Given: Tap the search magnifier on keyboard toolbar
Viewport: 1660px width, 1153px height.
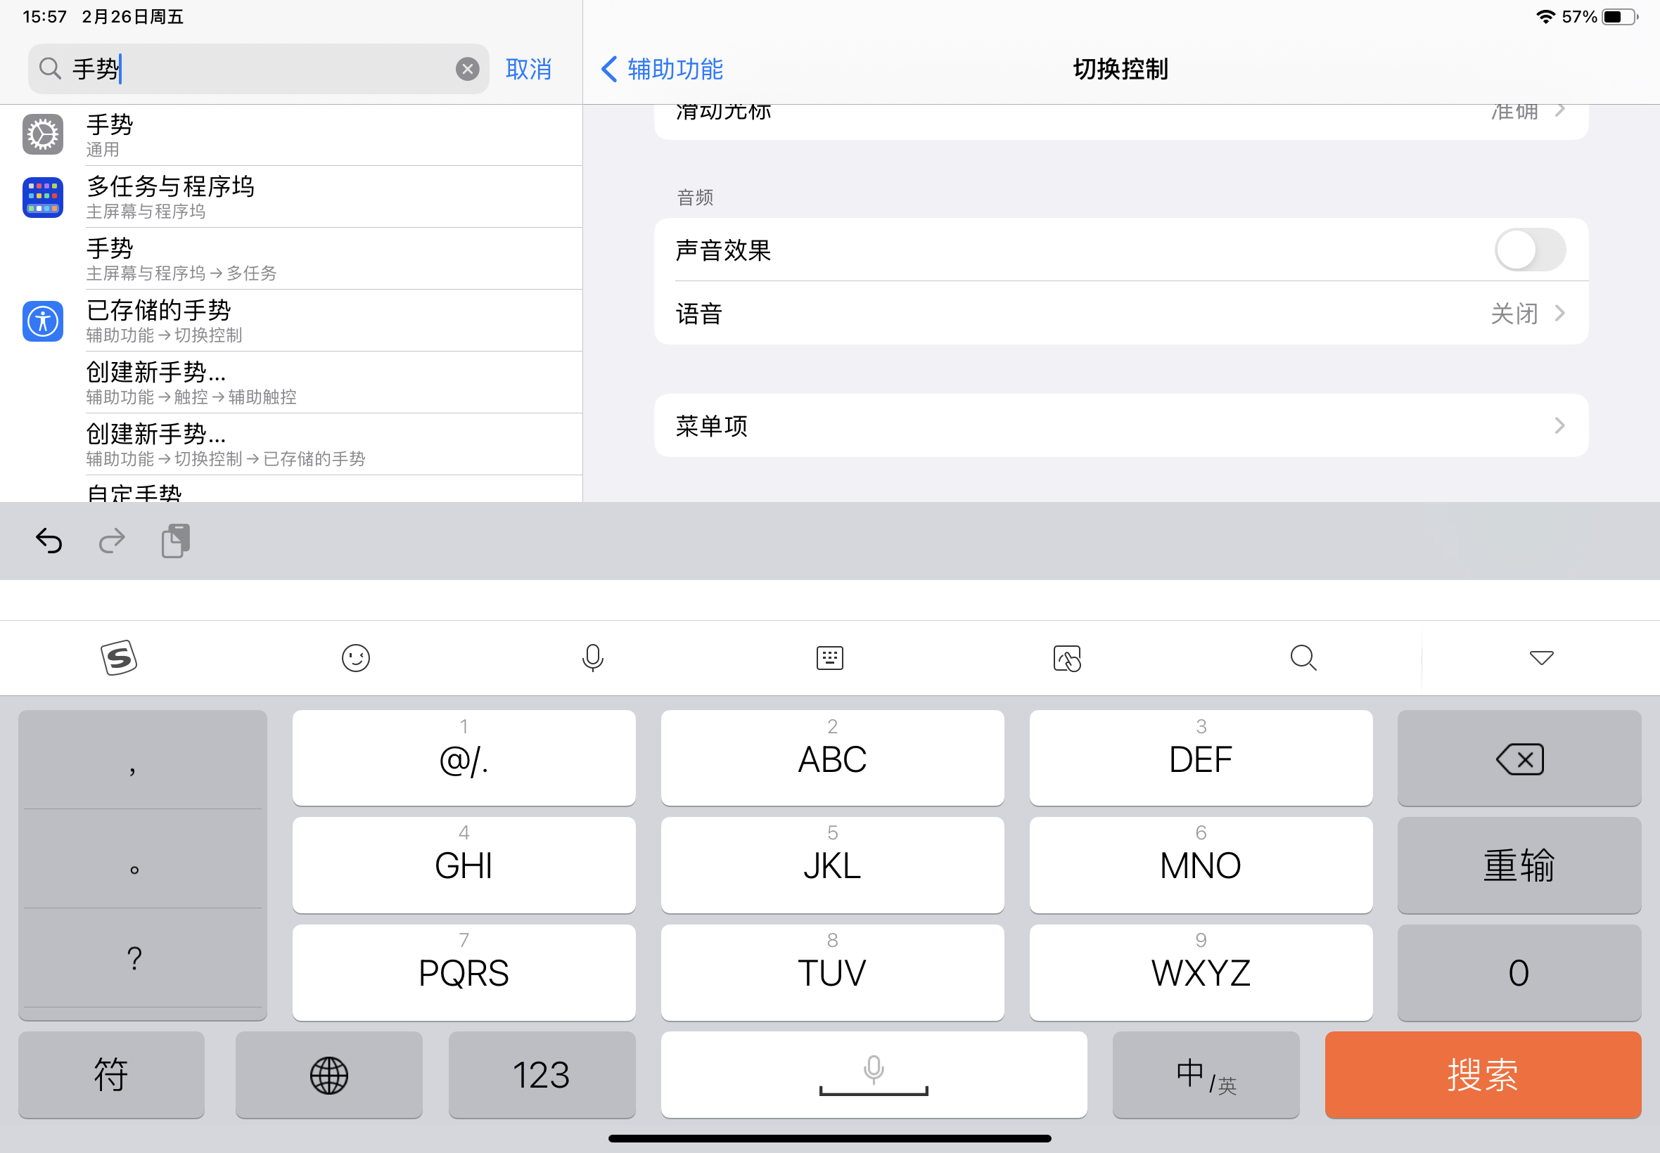Looking at the screenshot, I should [x=1303, y=657].
